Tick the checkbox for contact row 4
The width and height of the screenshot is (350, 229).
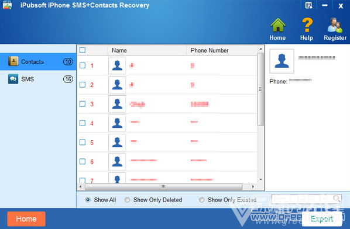pyautogui.click(x=83, y=123)
